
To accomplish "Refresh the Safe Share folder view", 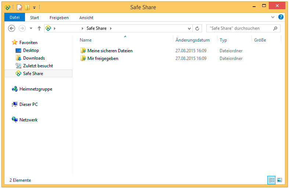I will point(197,28).
